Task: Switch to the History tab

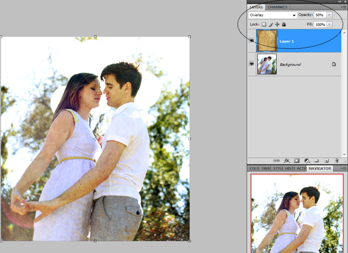Action: click(290, 168)
